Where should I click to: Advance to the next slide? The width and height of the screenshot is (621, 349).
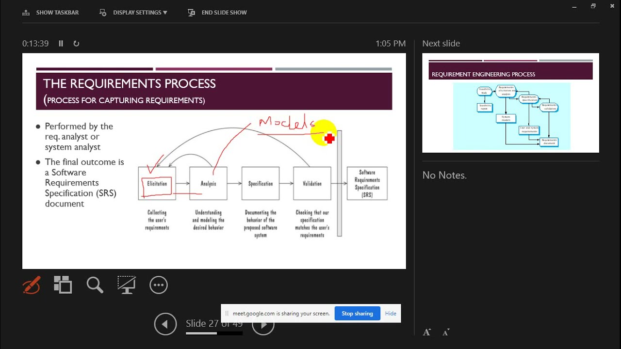pos(263,324)
